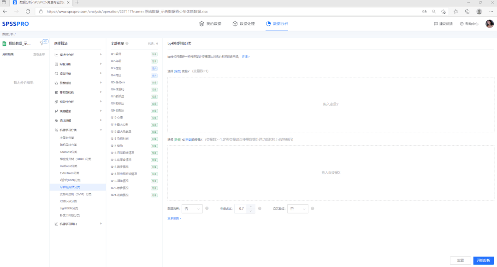Open a new browser tab
This screenshot has width=497, height=267.
(77, 3)
